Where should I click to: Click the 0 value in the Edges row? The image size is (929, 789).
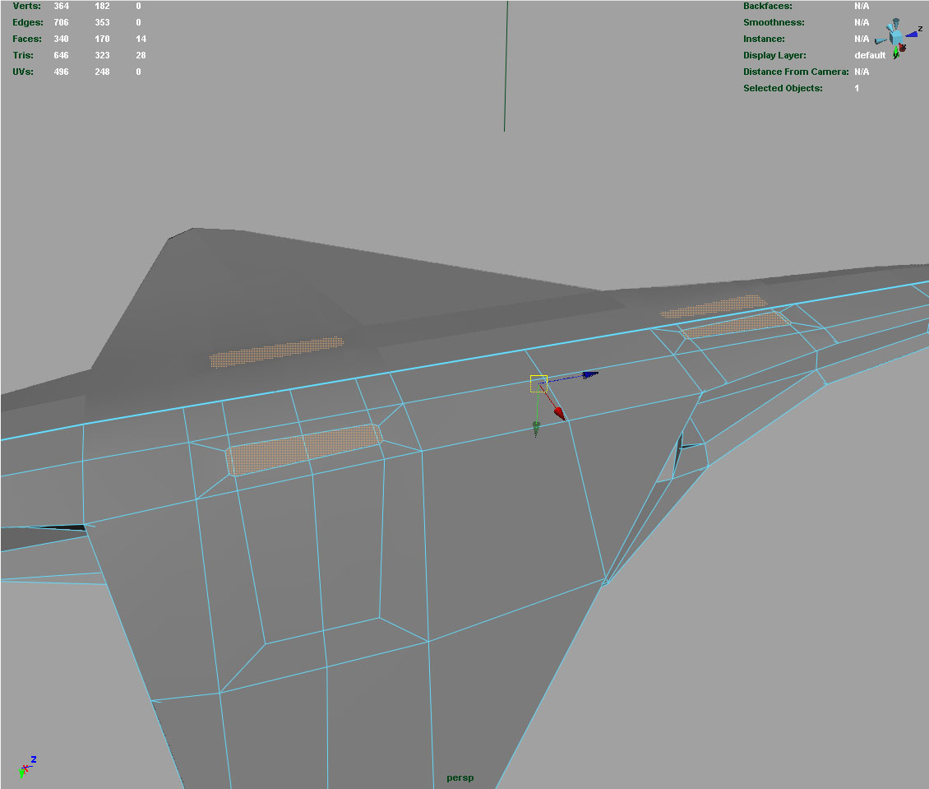(x=139, y=22)
